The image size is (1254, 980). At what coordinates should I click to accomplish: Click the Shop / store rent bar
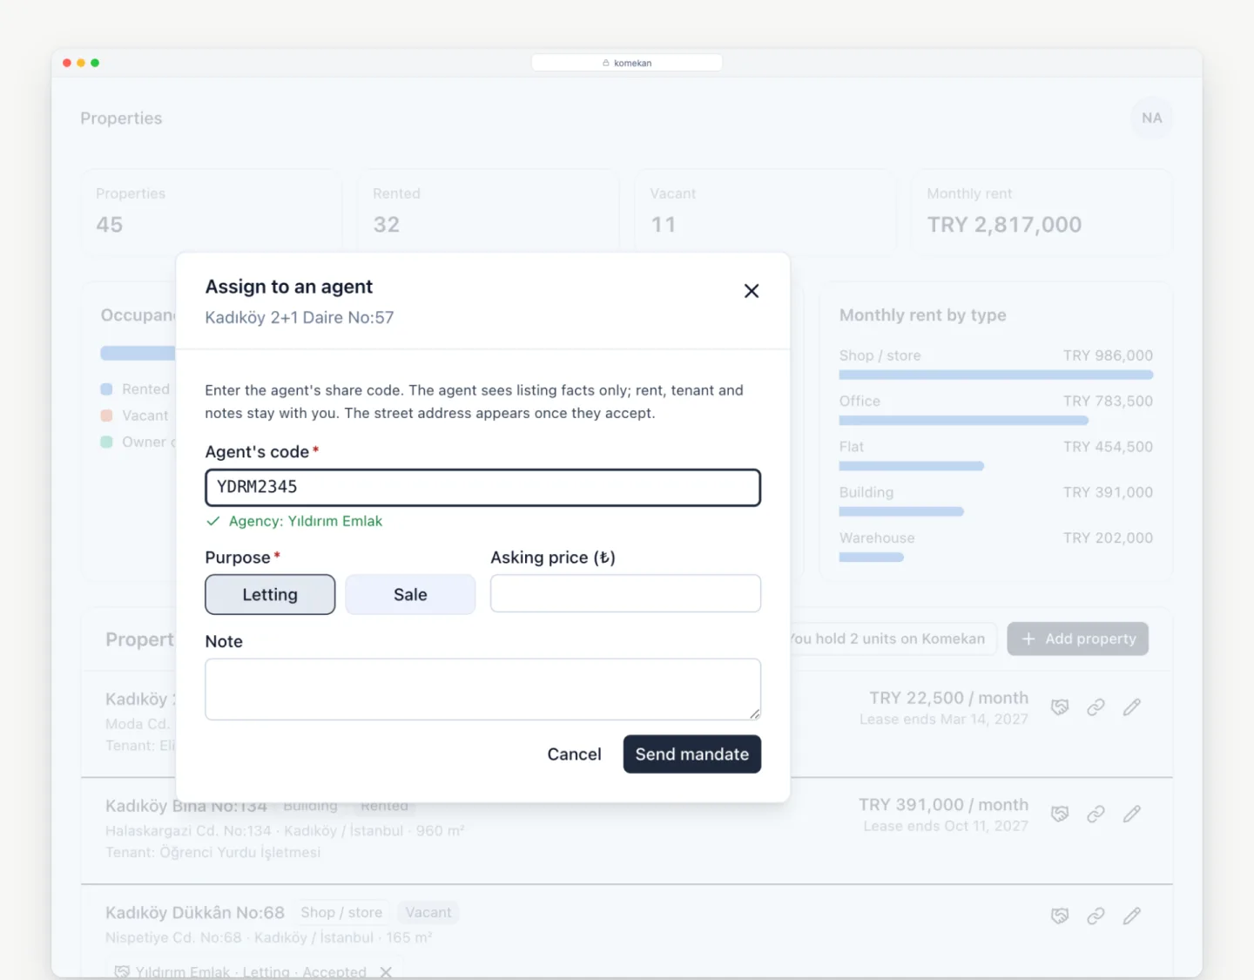tap(996, 375)
